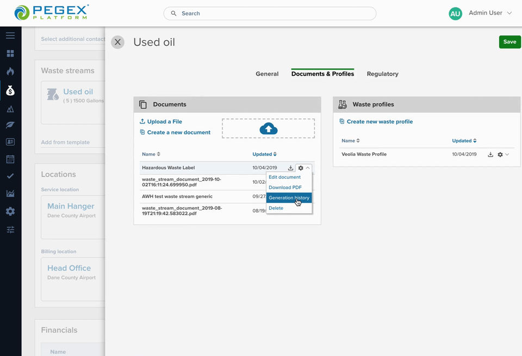
Task: Click gear icon for Veolia Waste Profile
Action: 500,155
